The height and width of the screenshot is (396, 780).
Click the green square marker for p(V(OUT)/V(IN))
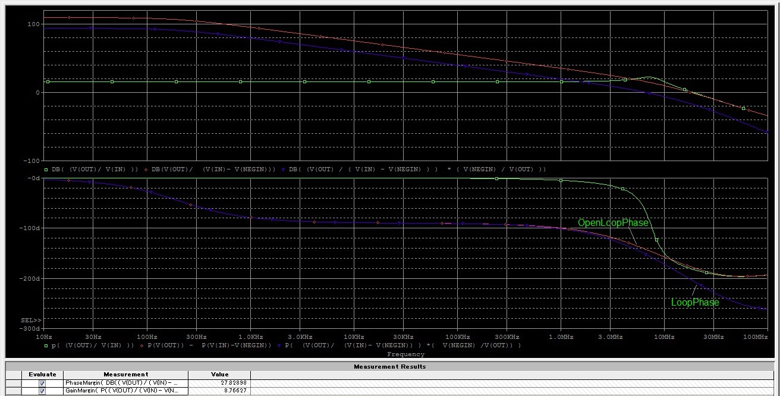pos(48,345)
